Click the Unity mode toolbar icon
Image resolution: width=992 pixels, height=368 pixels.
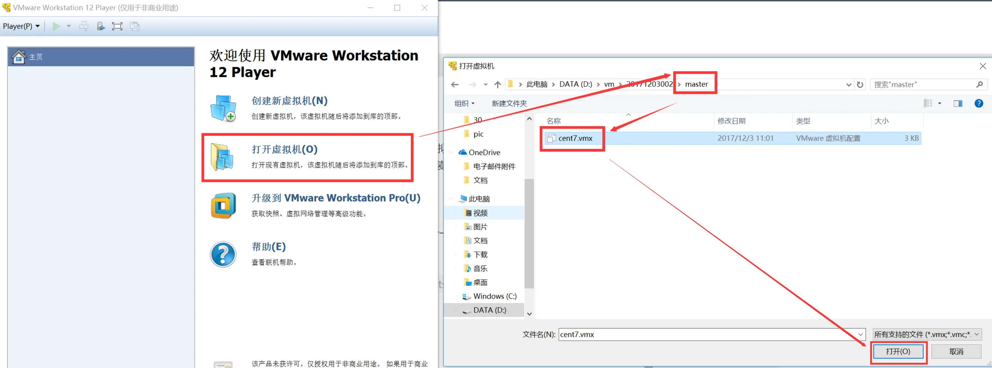pyautogui.click(x=134, y=26)
